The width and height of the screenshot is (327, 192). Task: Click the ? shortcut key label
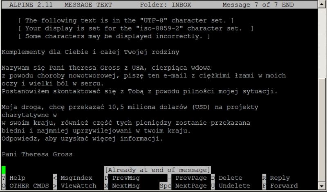(x=4, y=178)
